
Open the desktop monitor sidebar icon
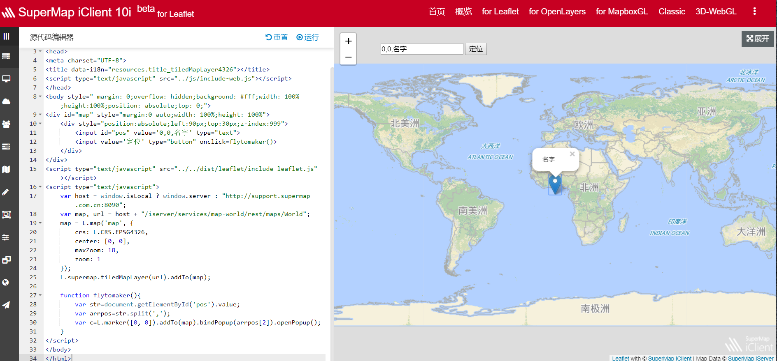point(6,78)
